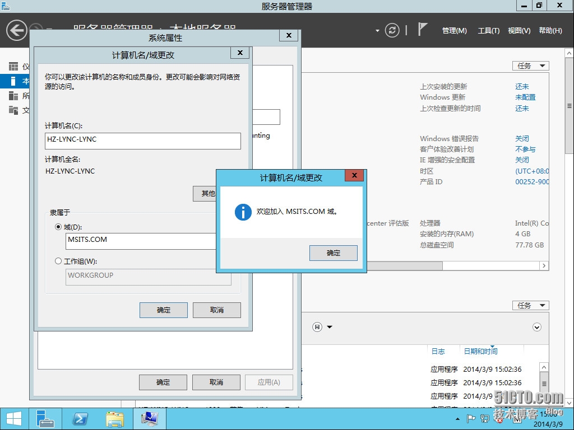Open the events 任务 dropdown

point(530,305)
